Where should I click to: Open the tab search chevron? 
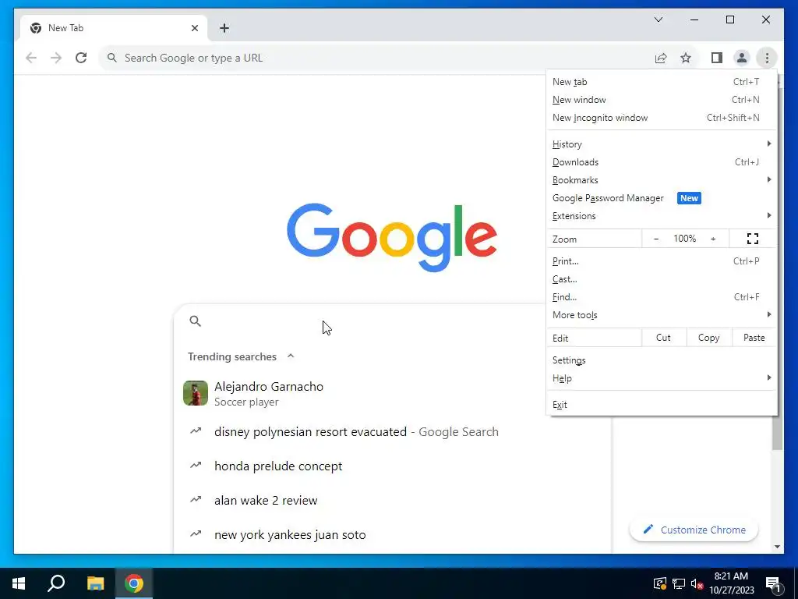[658, 19]
